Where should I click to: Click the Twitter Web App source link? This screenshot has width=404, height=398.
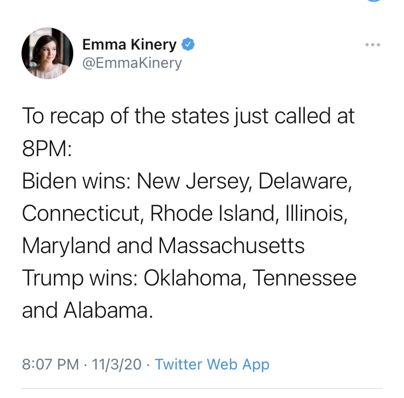212,364
